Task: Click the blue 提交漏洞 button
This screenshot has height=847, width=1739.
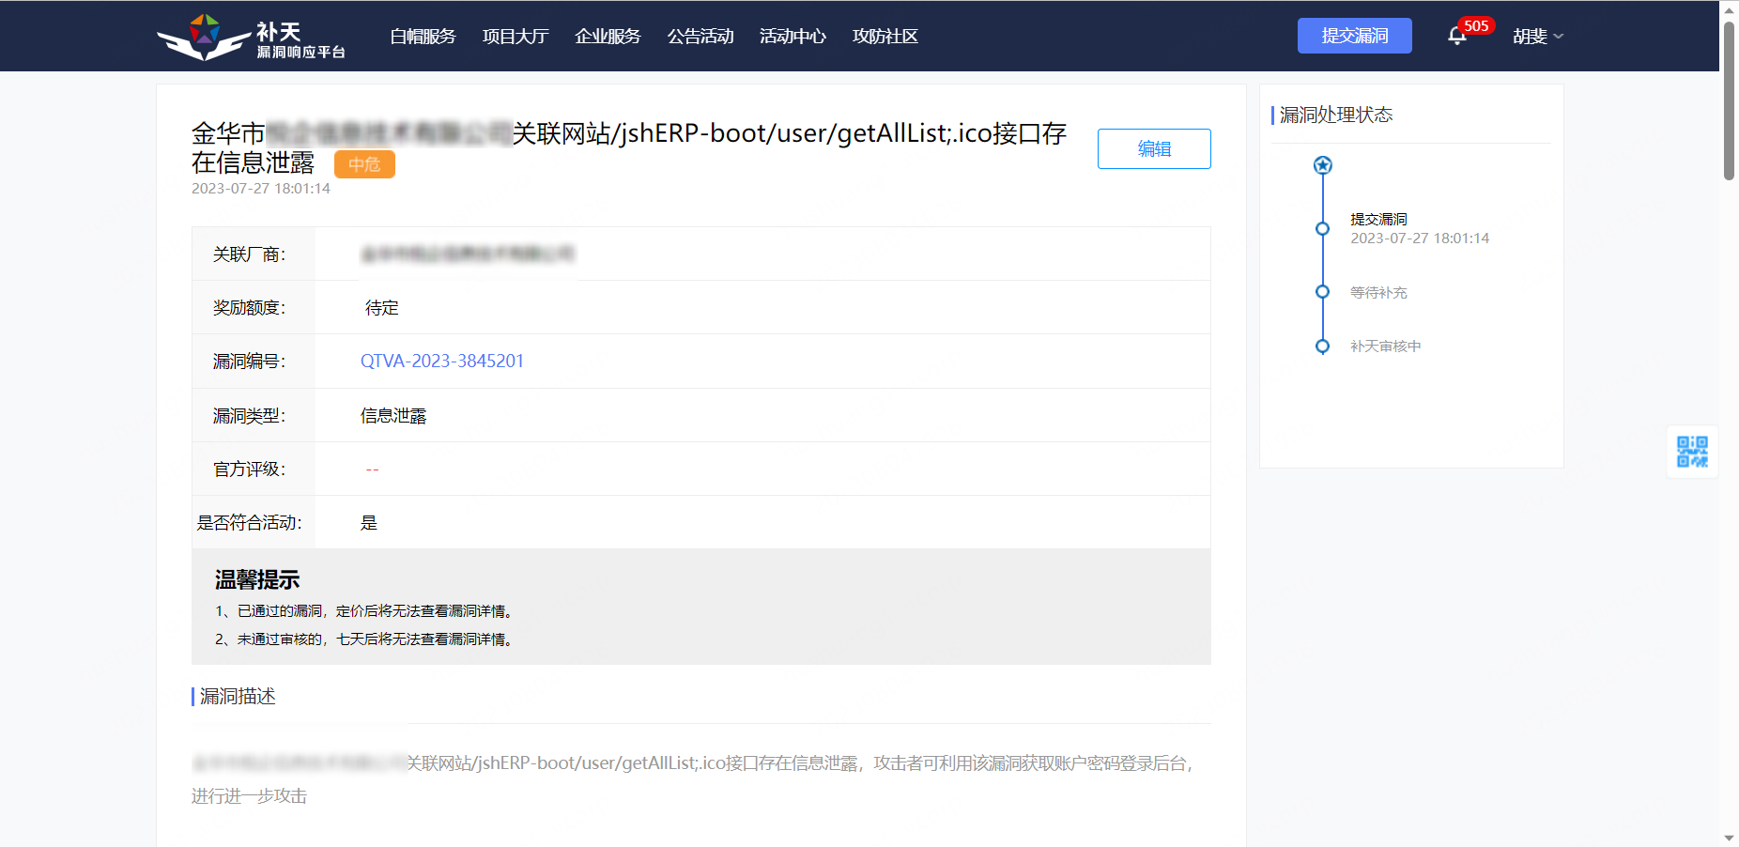Action: tap(1354, 36)
